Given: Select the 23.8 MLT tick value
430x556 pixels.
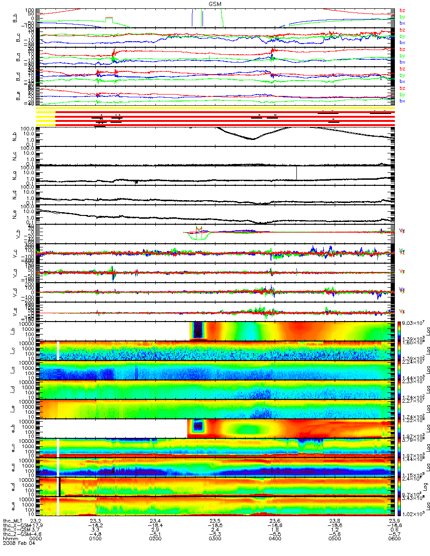Looking at the screenshot, I should 334,520.
